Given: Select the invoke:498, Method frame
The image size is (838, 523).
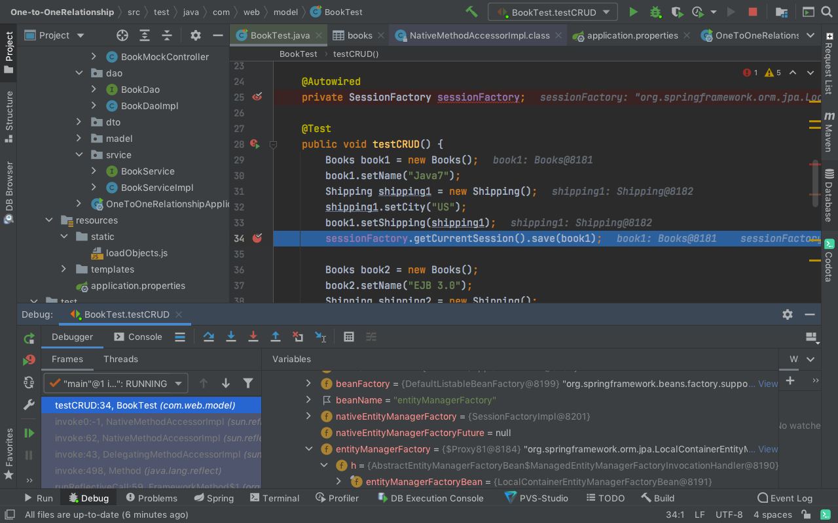Looking at the screenshot, I should pos(151,471).
